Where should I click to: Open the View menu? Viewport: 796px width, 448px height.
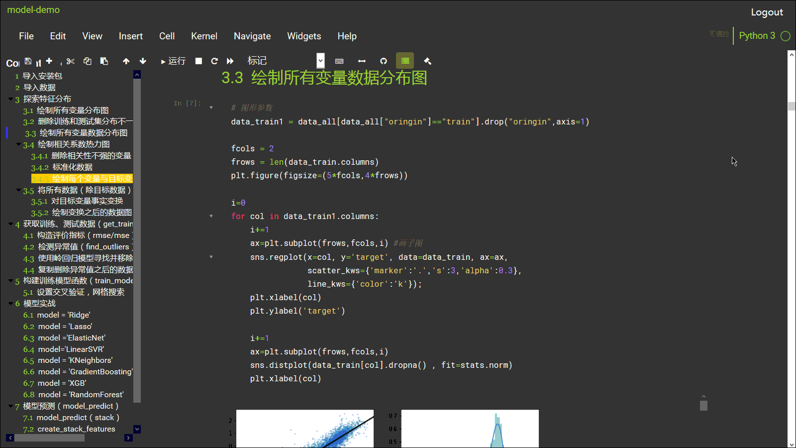[92, 36]
